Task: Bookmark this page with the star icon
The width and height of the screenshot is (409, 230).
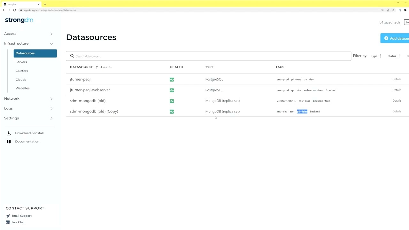Action: [393, 10]
